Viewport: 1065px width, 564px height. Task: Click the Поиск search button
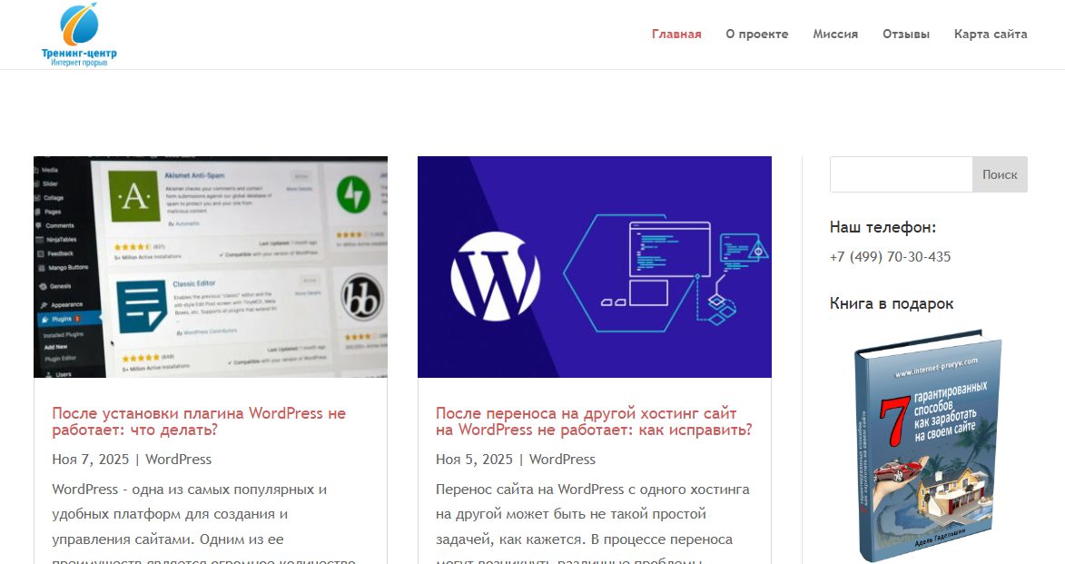tap(1000, 174)
